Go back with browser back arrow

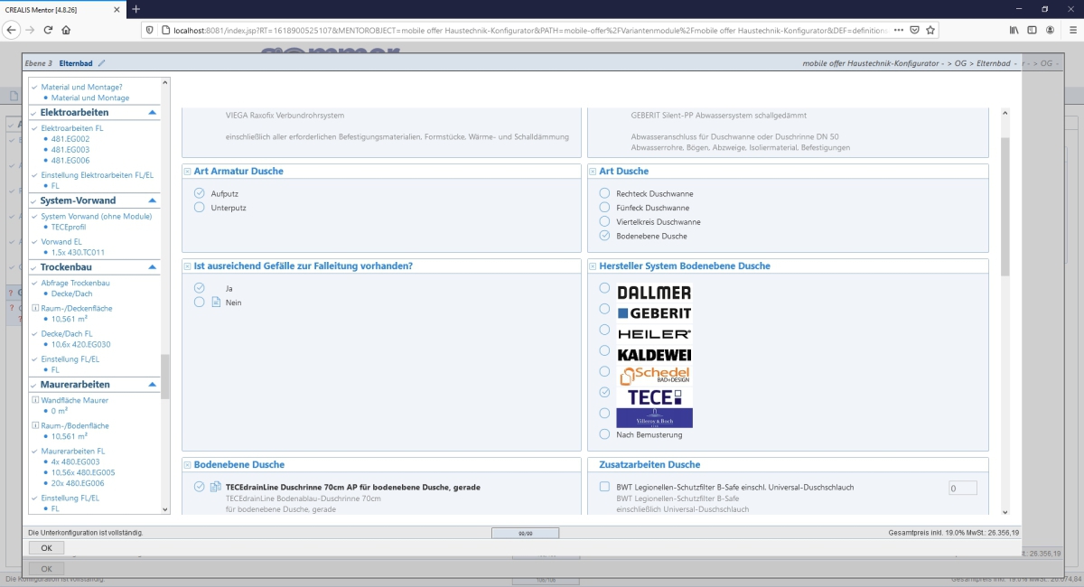point(11,29)
